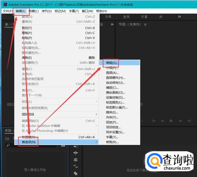Select 项目锁定... preferences
This screenshot has height=177, width=197.
(120, 127)
